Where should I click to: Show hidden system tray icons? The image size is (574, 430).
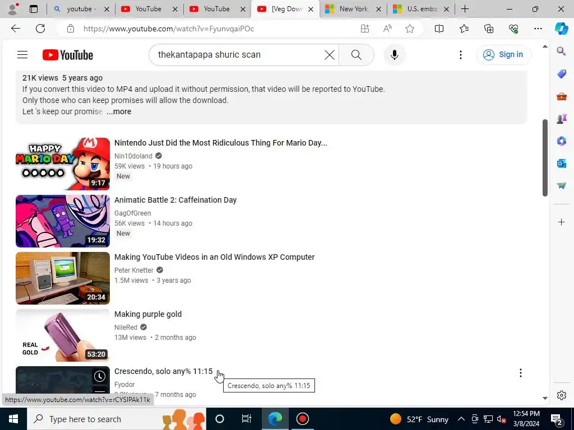point(461,419)
